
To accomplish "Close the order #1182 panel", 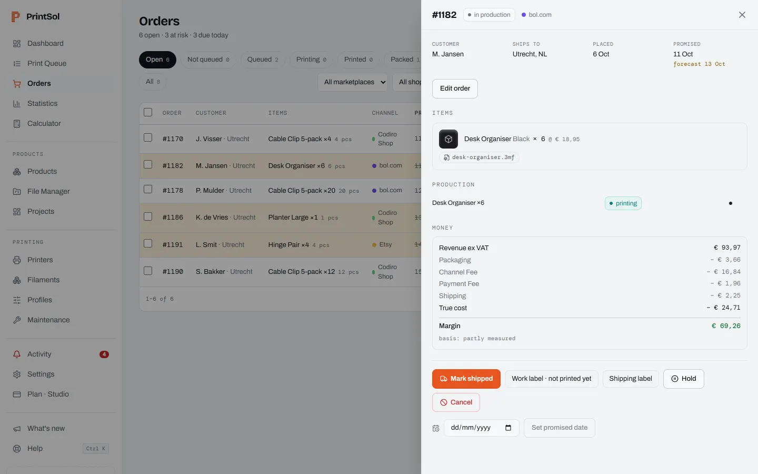I will [x=742, y=15].
